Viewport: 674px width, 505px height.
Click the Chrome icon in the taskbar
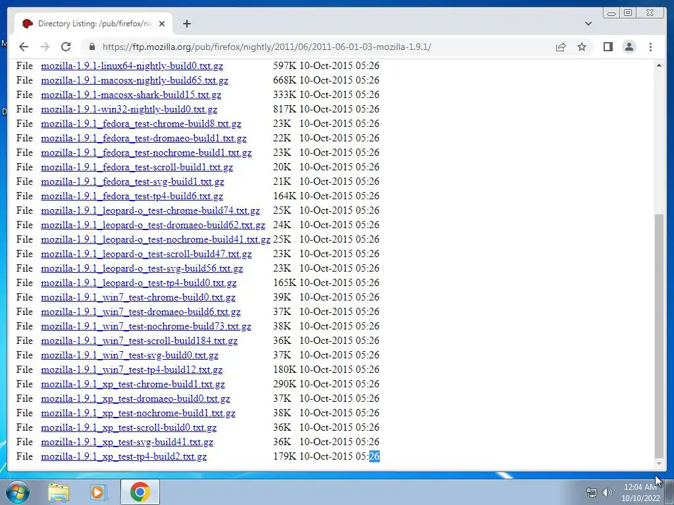140,492
